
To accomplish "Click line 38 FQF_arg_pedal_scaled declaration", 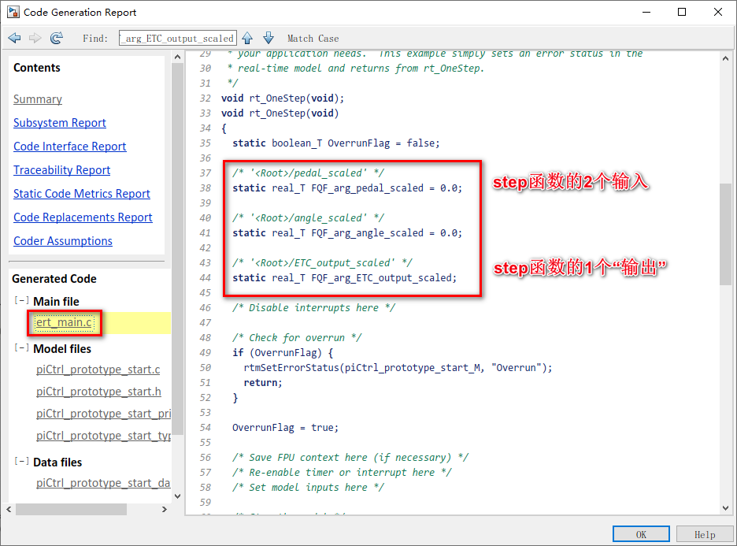I will tap(347, 188).
